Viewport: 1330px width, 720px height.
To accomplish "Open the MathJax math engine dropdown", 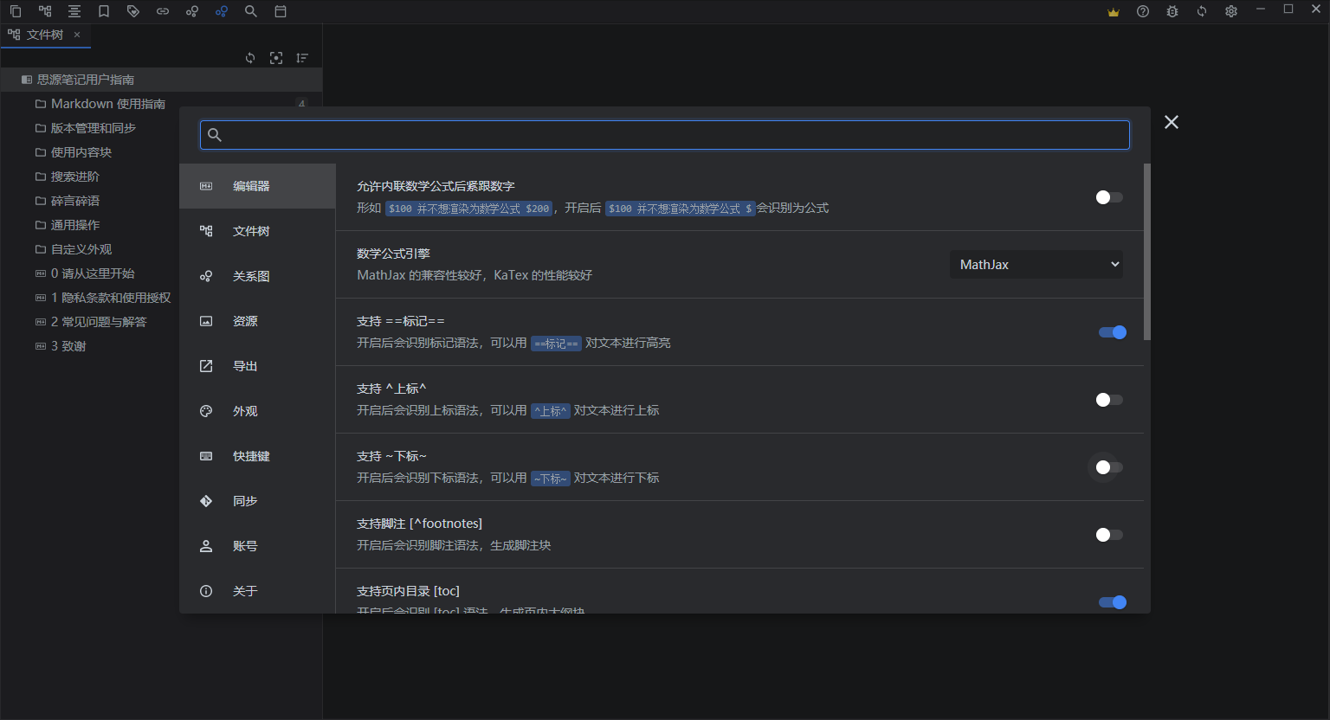I will point(1036,264).
